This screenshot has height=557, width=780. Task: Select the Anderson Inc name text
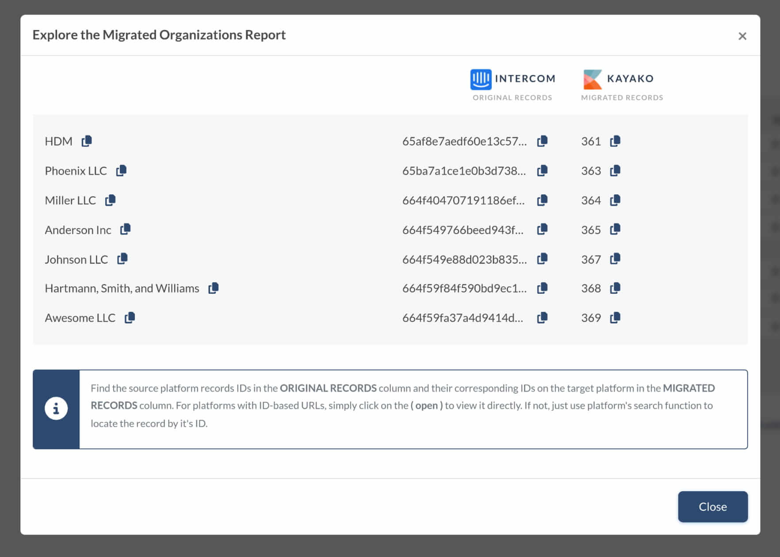tap(78, 230)
